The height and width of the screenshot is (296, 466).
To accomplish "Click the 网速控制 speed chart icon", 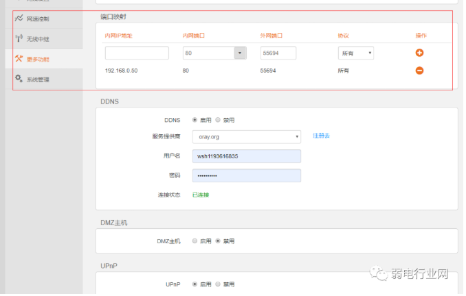I will tap(19, 18).
